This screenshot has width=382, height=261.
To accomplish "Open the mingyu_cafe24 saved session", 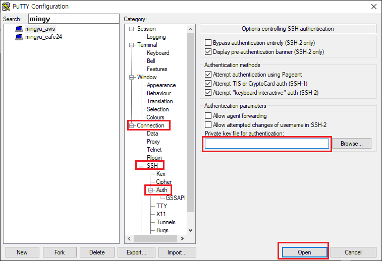I will click(x=43, y=37).
